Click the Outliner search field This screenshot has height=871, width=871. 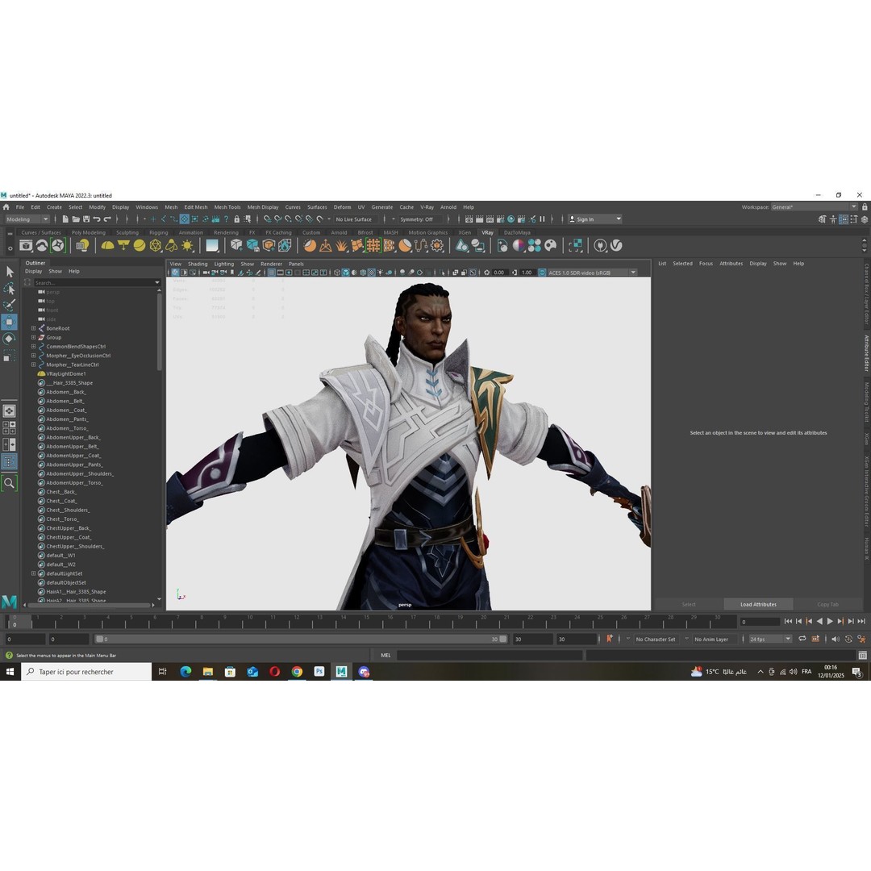tap(98, 283)
